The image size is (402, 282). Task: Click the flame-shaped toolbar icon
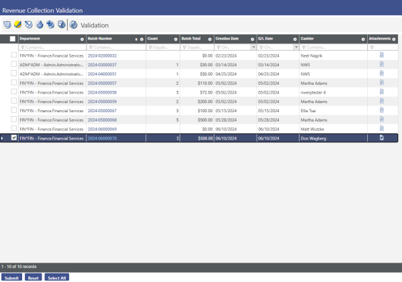tap(40, 25)
